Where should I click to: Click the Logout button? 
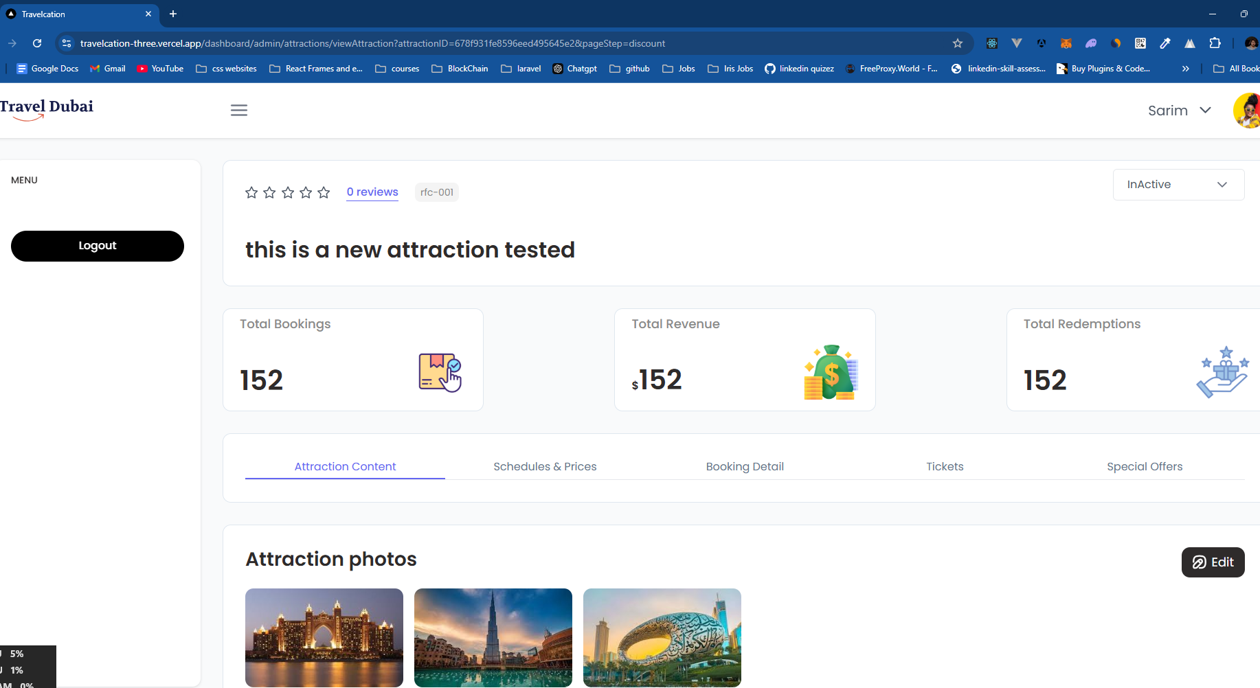point(97,246)
